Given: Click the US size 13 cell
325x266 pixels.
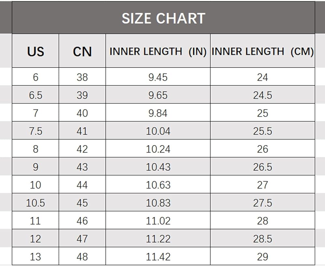Looking at the screenshot, I should coord(35,257).
